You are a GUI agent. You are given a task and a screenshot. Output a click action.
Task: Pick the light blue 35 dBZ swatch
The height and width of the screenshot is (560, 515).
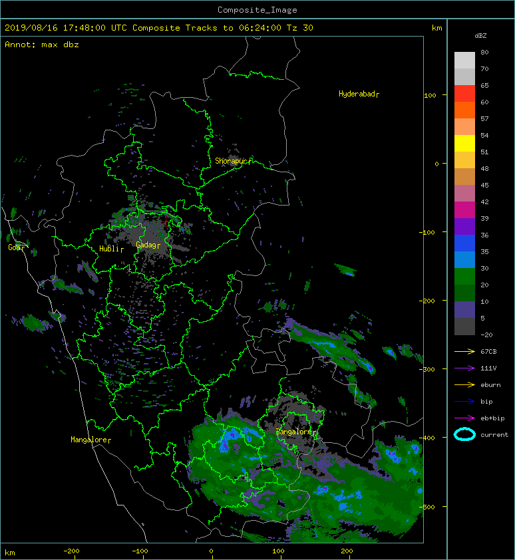point(464,259)
